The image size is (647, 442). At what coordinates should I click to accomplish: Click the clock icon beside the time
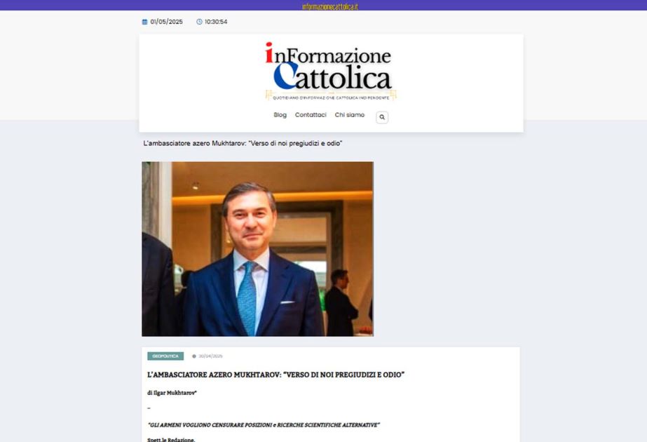tap(199, 22)
